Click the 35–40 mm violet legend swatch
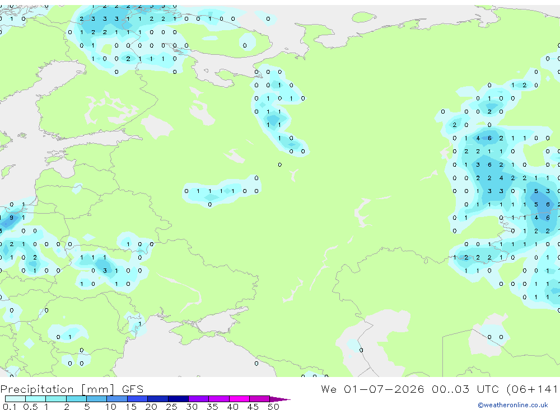The width and height of the screenshot is (560, 410). [x=219, y=399]
